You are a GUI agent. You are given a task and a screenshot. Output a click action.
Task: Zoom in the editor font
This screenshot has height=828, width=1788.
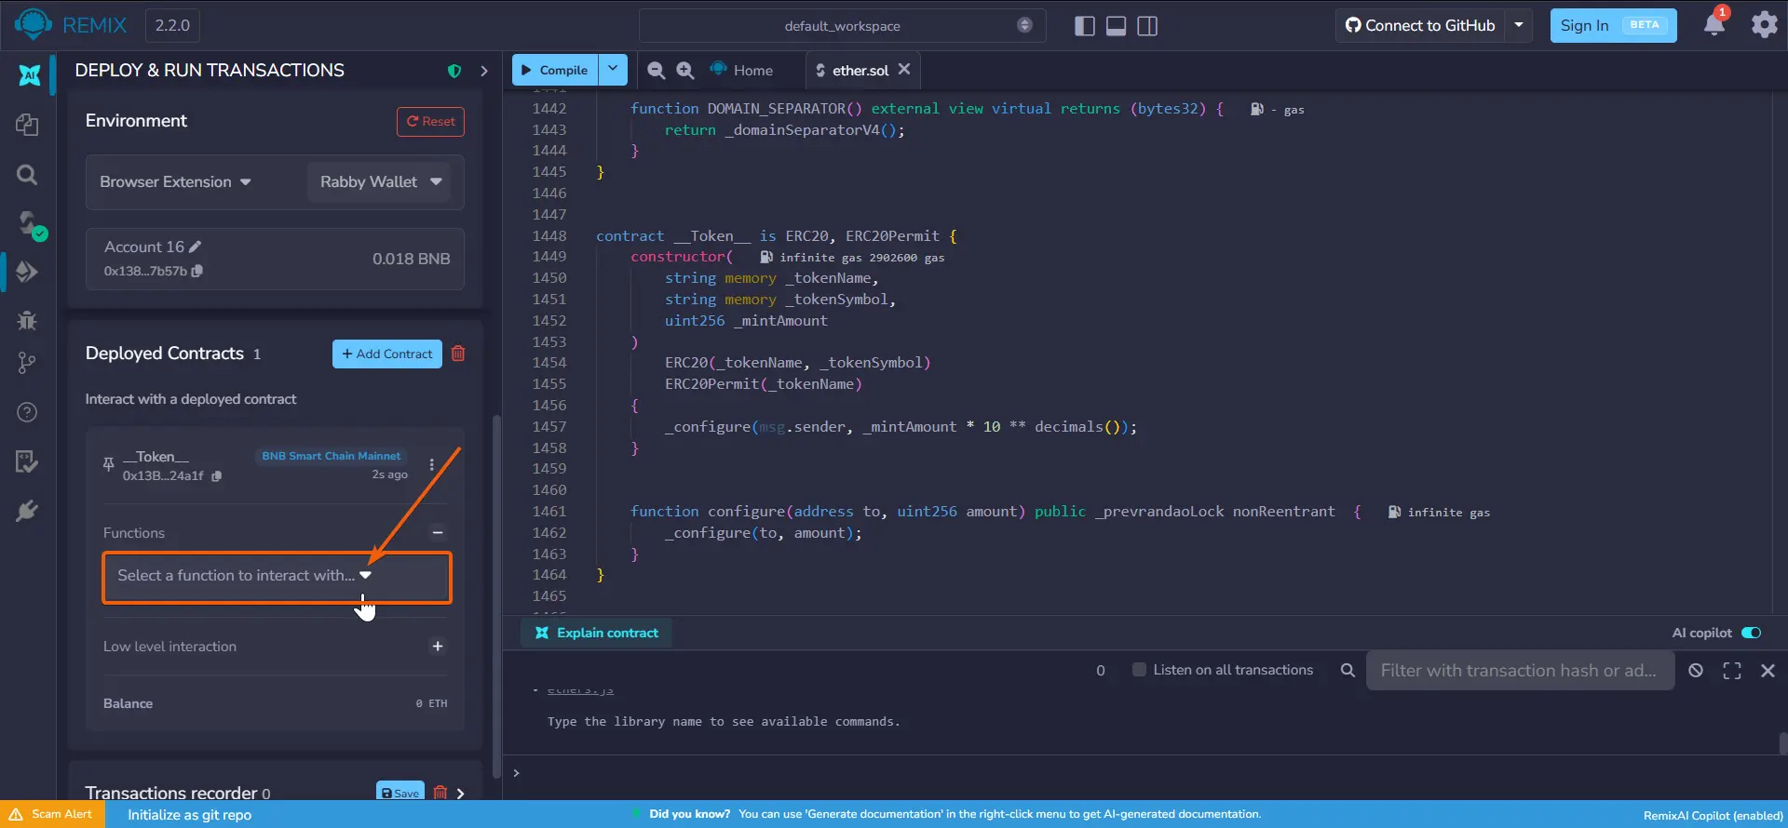(x=684, y=70)
